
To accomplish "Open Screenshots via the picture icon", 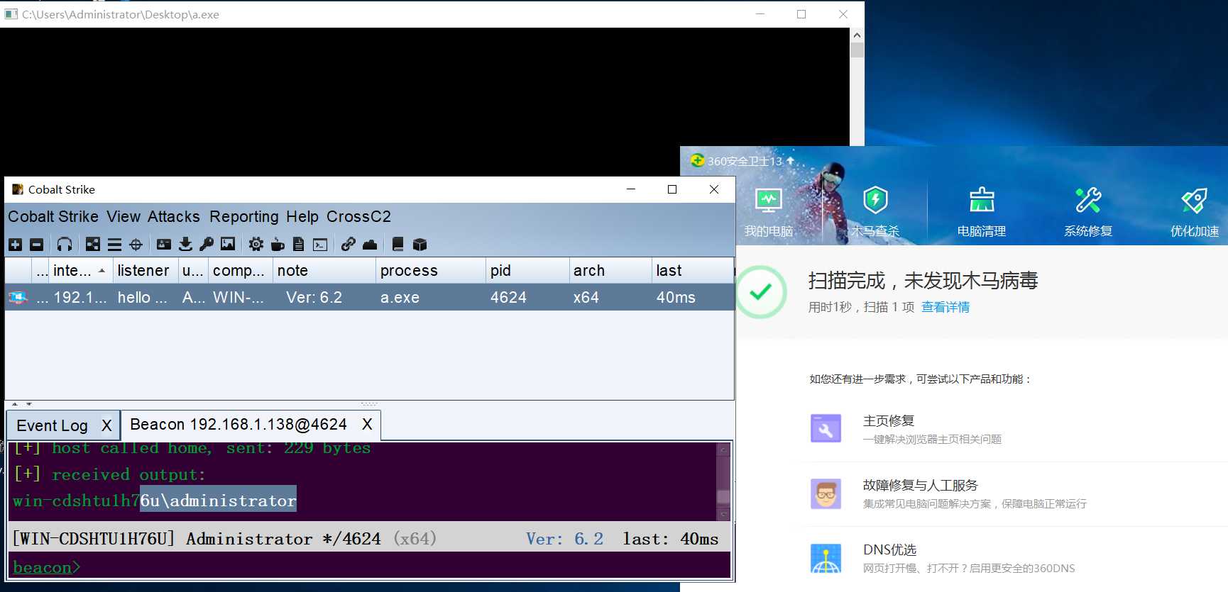I will [x=228, y=245].
